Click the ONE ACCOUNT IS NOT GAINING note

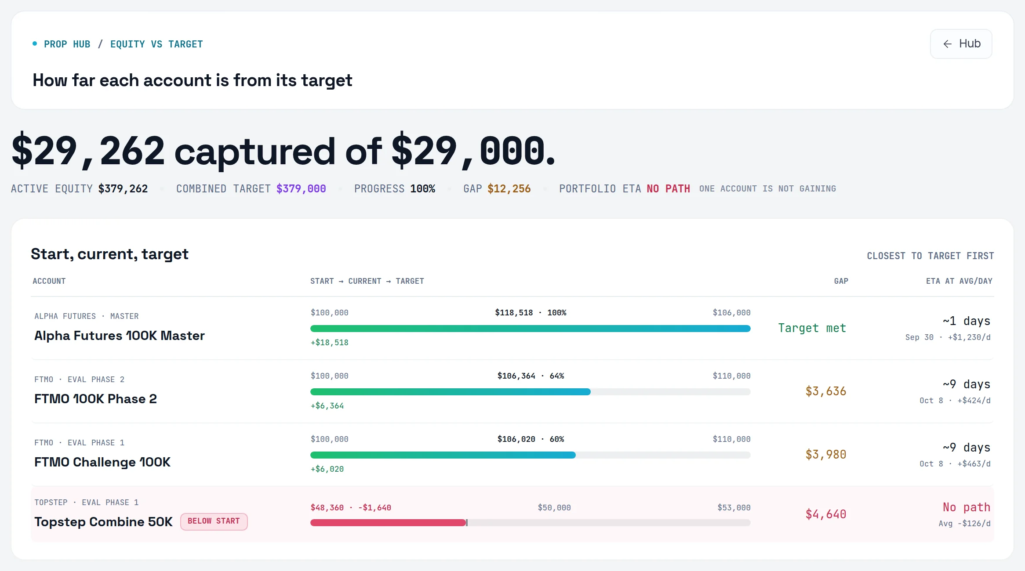(x=767, y=189)
